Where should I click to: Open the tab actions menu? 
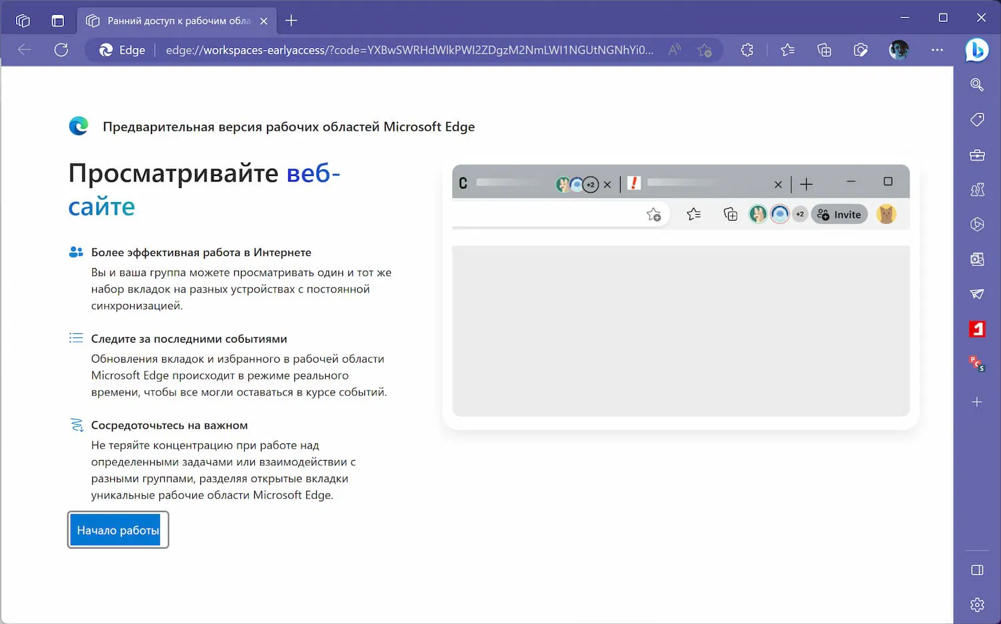[x=58, y=21]
